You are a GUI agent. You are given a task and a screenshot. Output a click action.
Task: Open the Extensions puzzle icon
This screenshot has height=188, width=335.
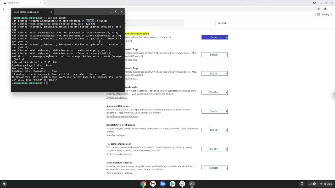[x=326, y=9]
